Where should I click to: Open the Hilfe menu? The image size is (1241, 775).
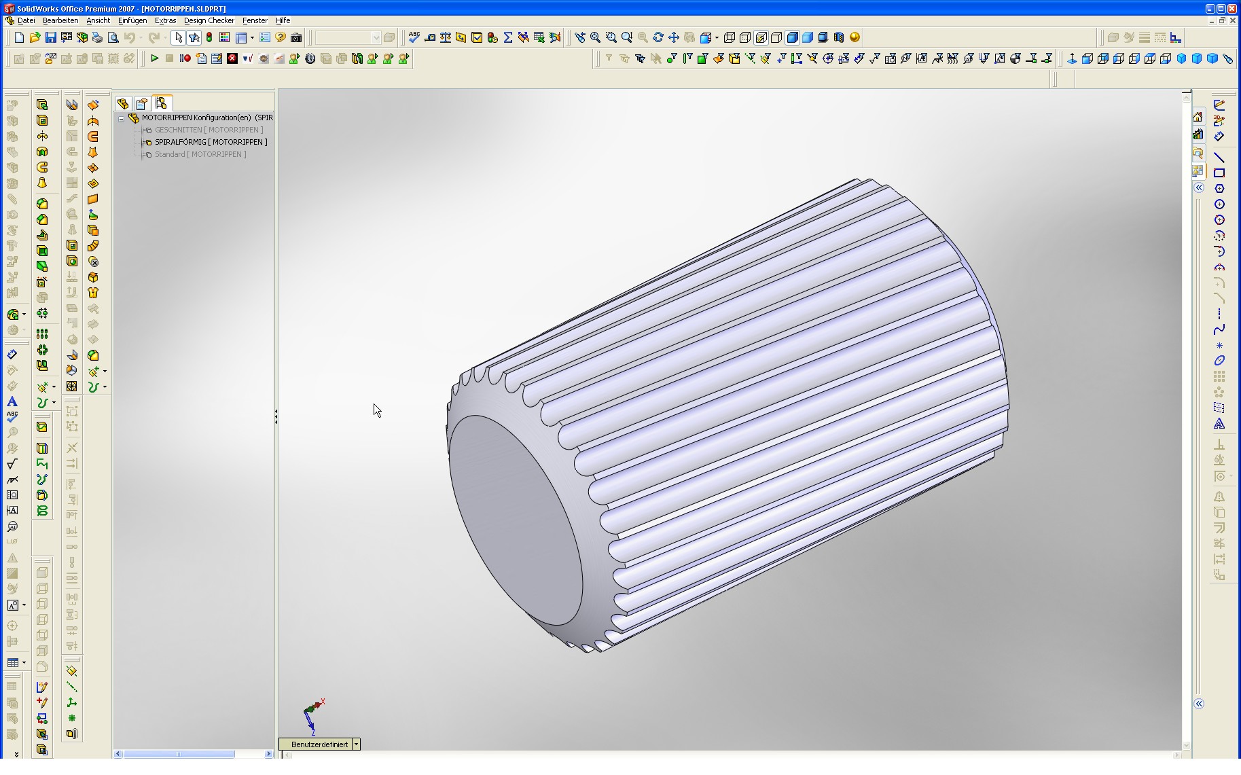283,20
